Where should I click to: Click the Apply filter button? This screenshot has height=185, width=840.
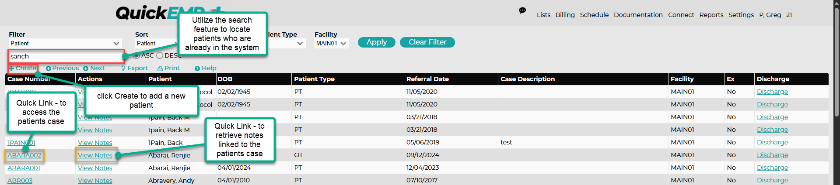(x=376, y=42)
